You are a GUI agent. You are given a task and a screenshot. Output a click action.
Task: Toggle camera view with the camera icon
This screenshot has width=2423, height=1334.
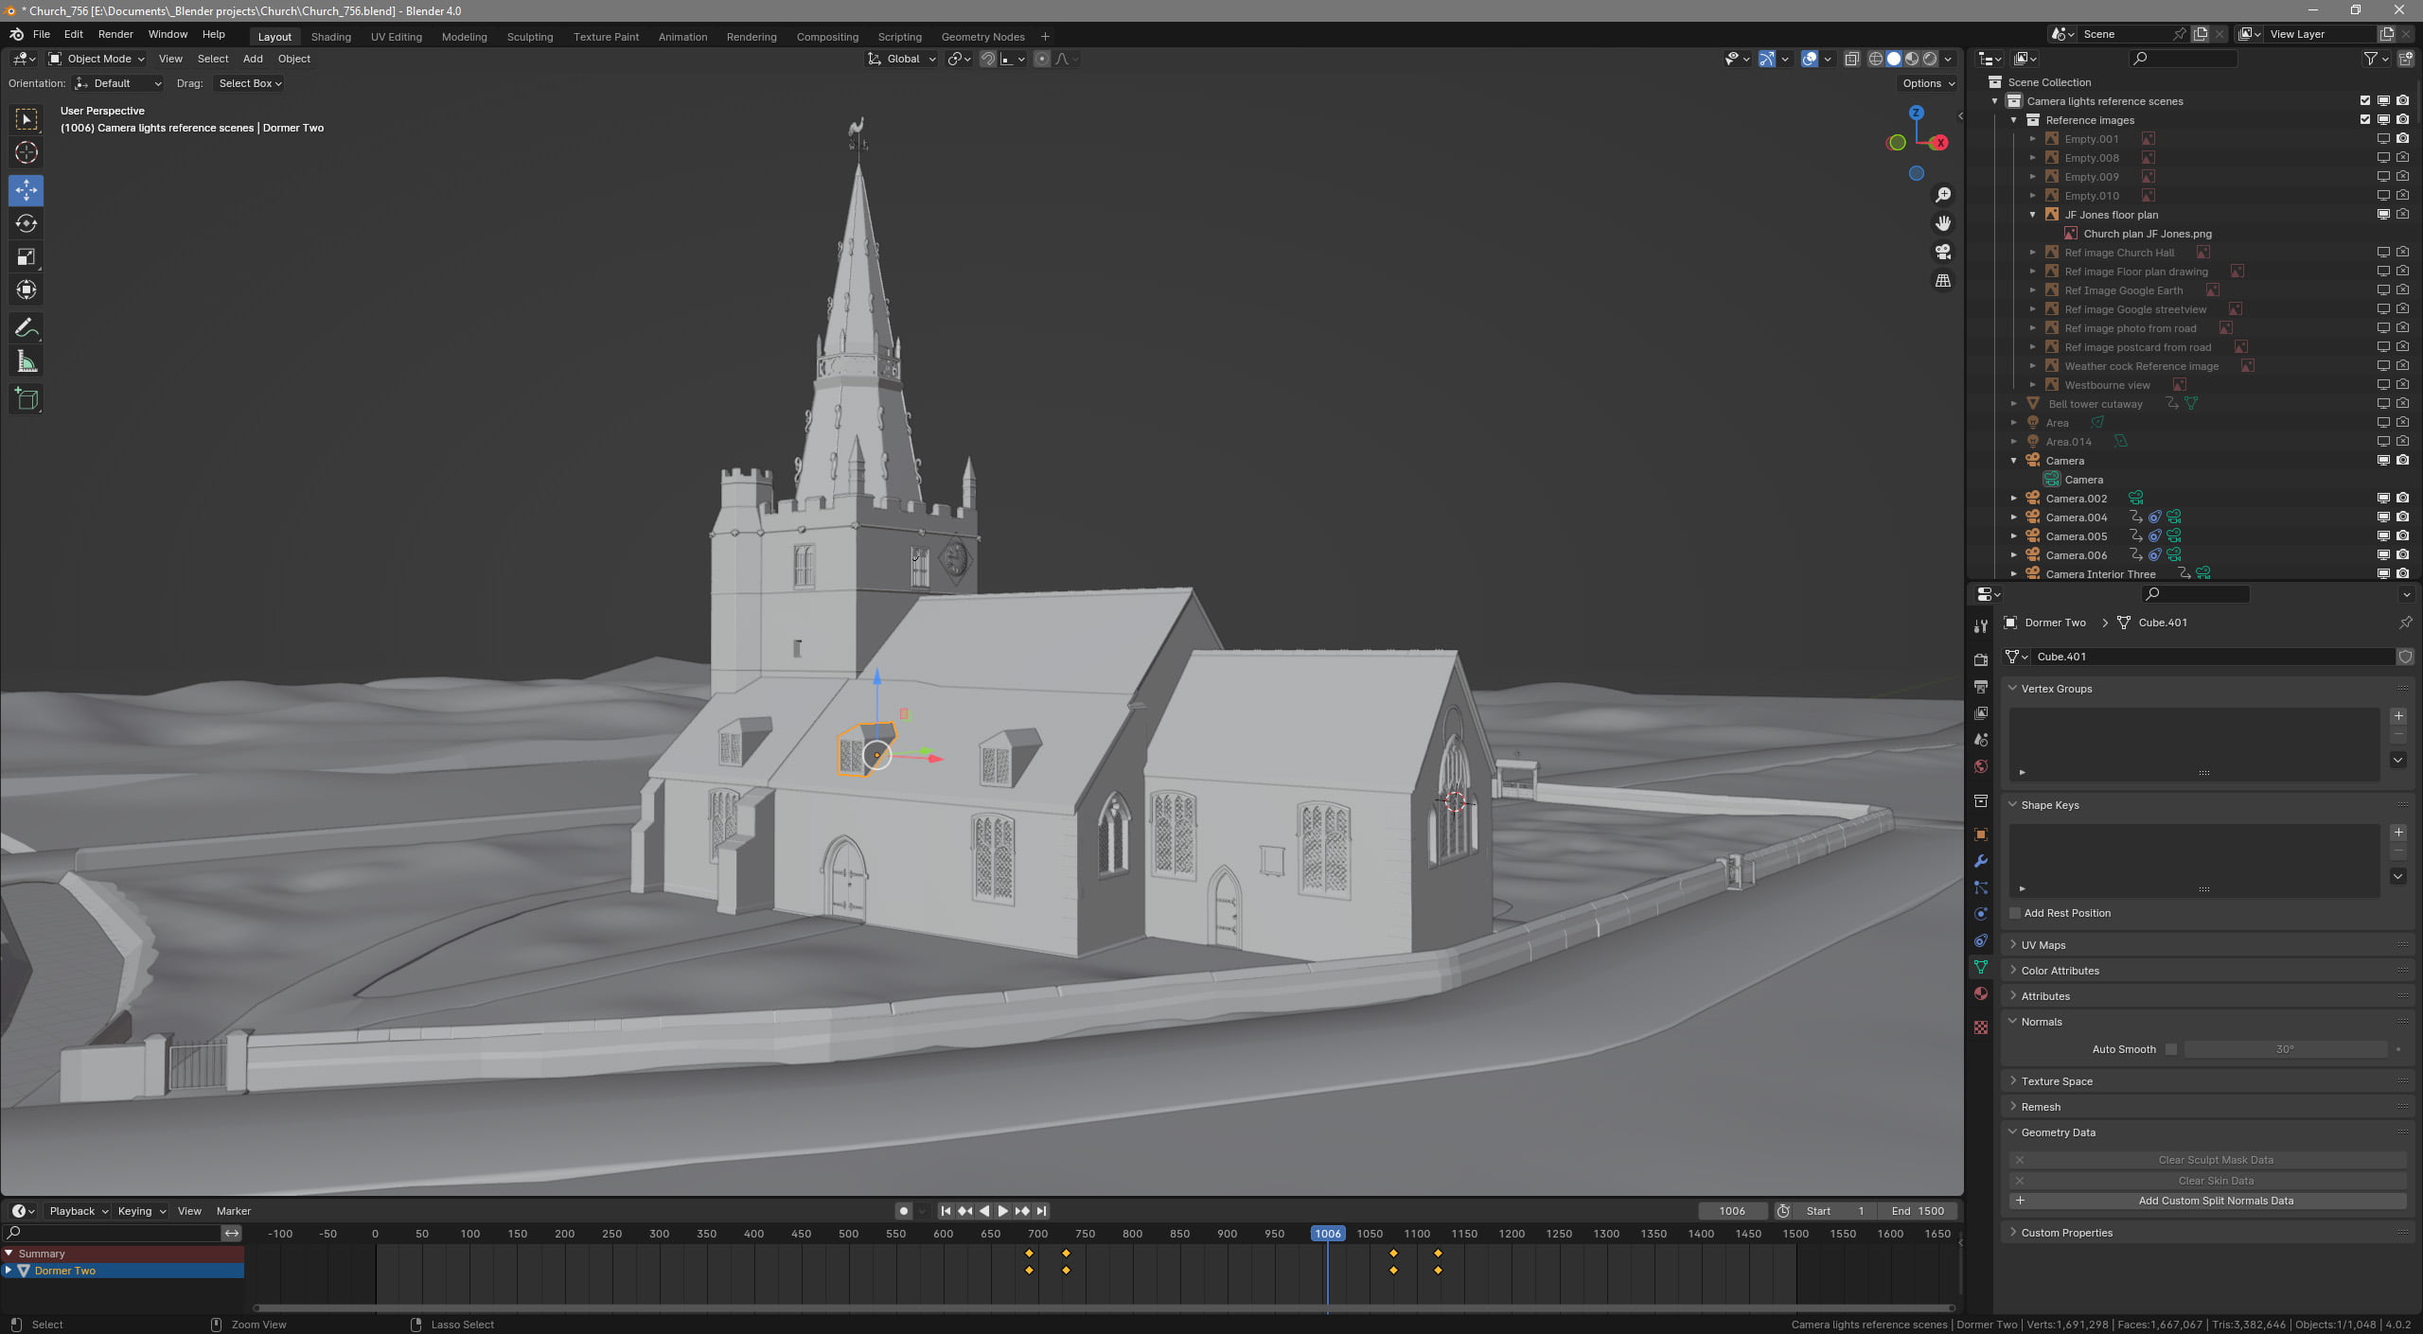(1943, 252)
